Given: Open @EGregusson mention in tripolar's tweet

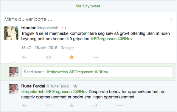Looking at the screenshot, I should [103, 39].
